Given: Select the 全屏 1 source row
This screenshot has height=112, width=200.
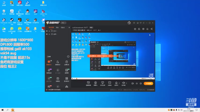Looking at the screenshot, I should [x=58, y=34].
